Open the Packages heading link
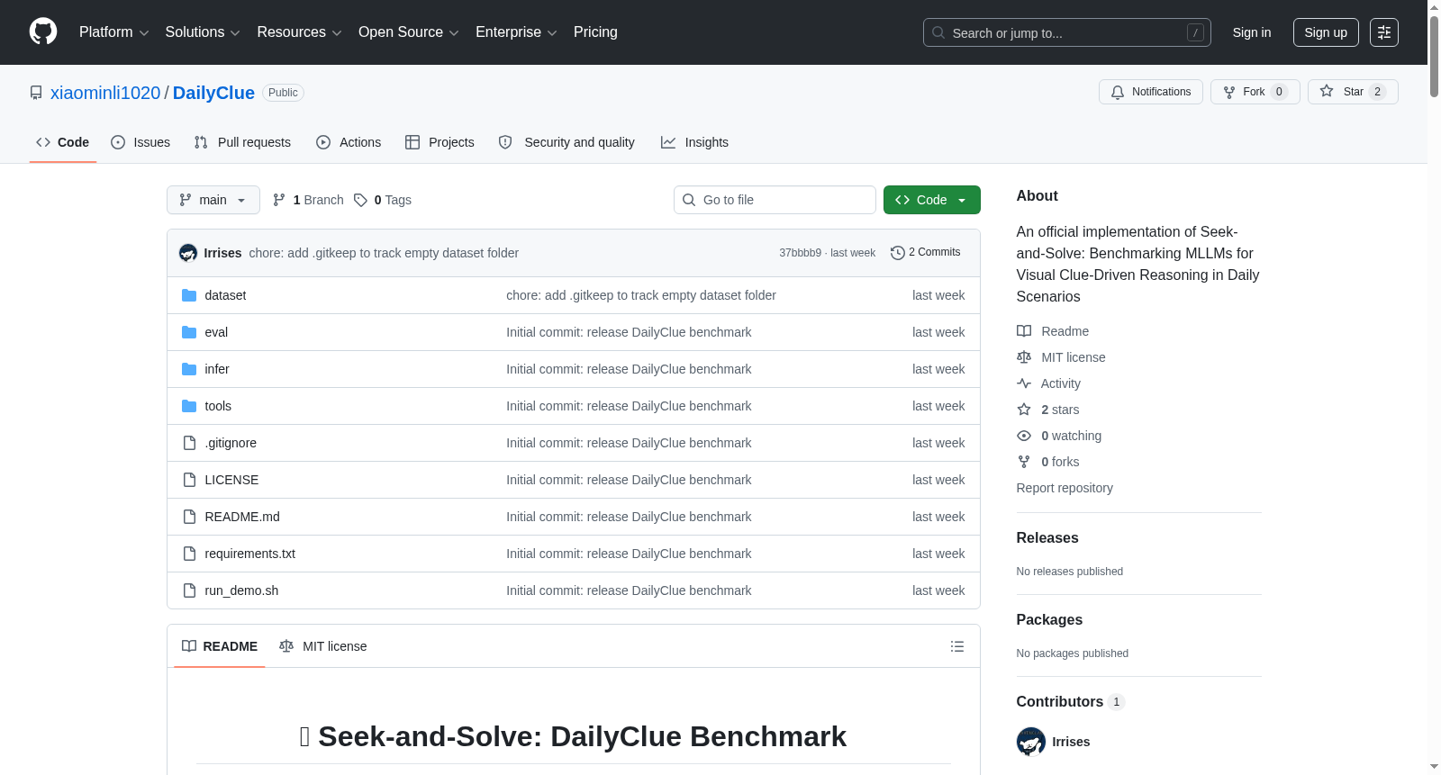 click(x=1049, y=619)
